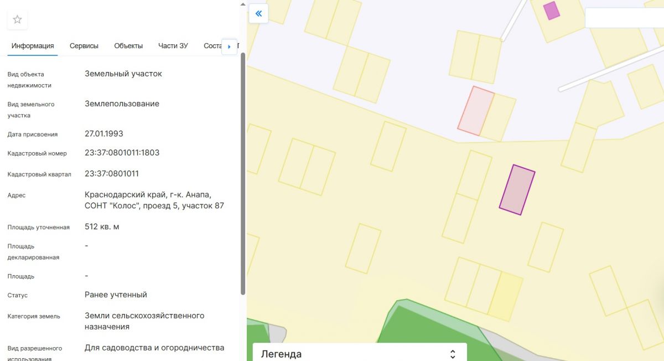Viewport: 664px width, 361px height.
Task: Click the small magenta building on the map
Action: (551, 11)
